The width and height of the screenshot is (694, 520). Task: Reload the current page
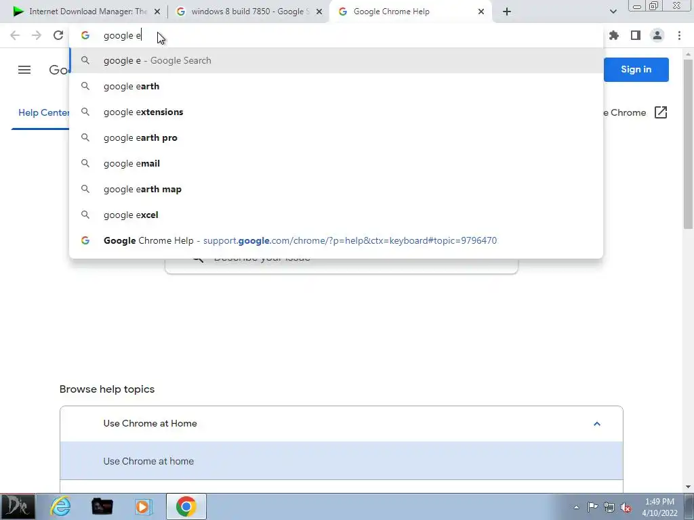coord(58,35)
